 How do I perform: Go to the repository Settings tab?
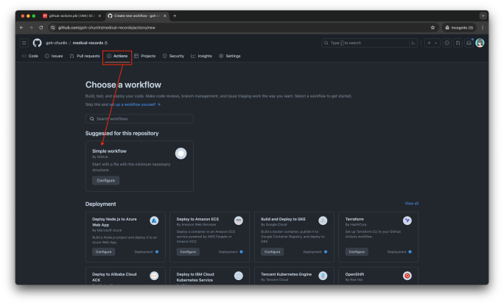click(x=230, y=56)
